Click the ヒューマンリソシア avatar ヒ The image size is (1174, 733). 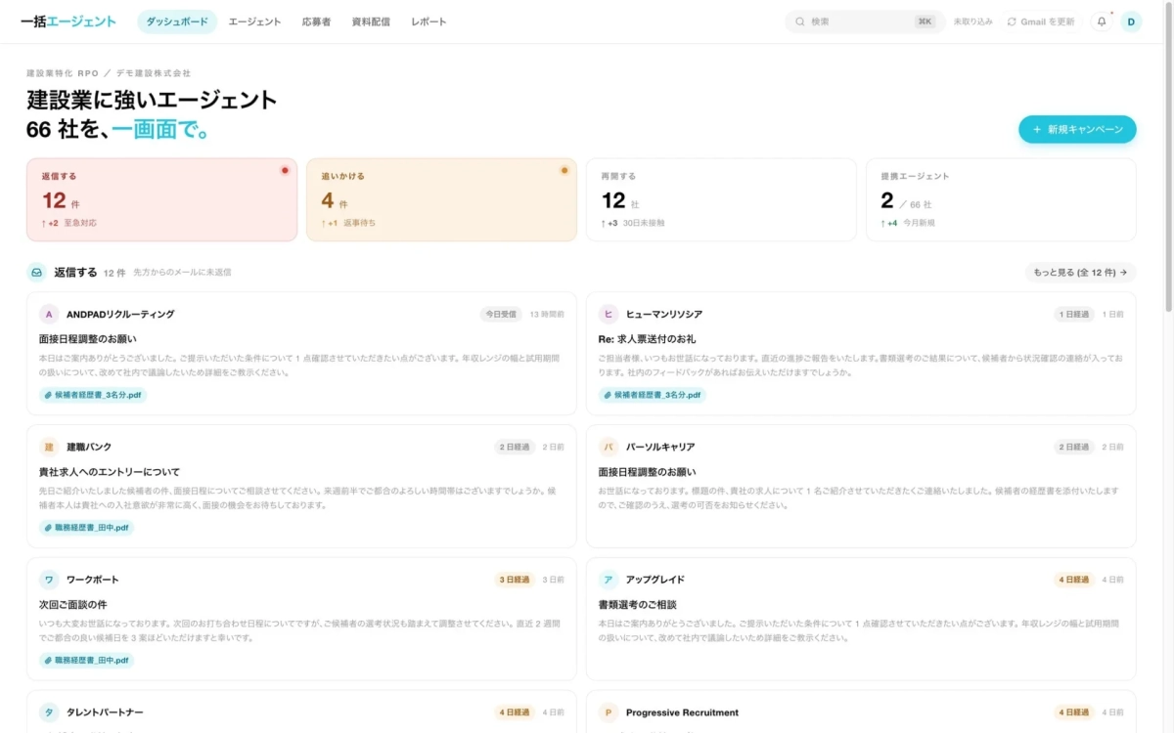[x=609, y=314]
